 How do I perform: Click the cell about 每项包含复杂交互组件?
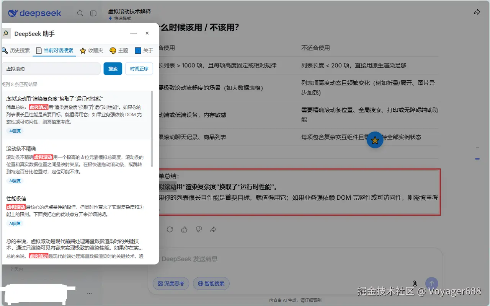pyautogui.click(x=370, y=137)
